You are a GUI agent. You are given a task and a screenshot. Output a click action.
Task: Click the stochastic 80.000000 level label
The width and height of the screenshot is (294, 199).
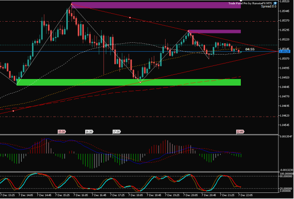(x=286, y=176)
